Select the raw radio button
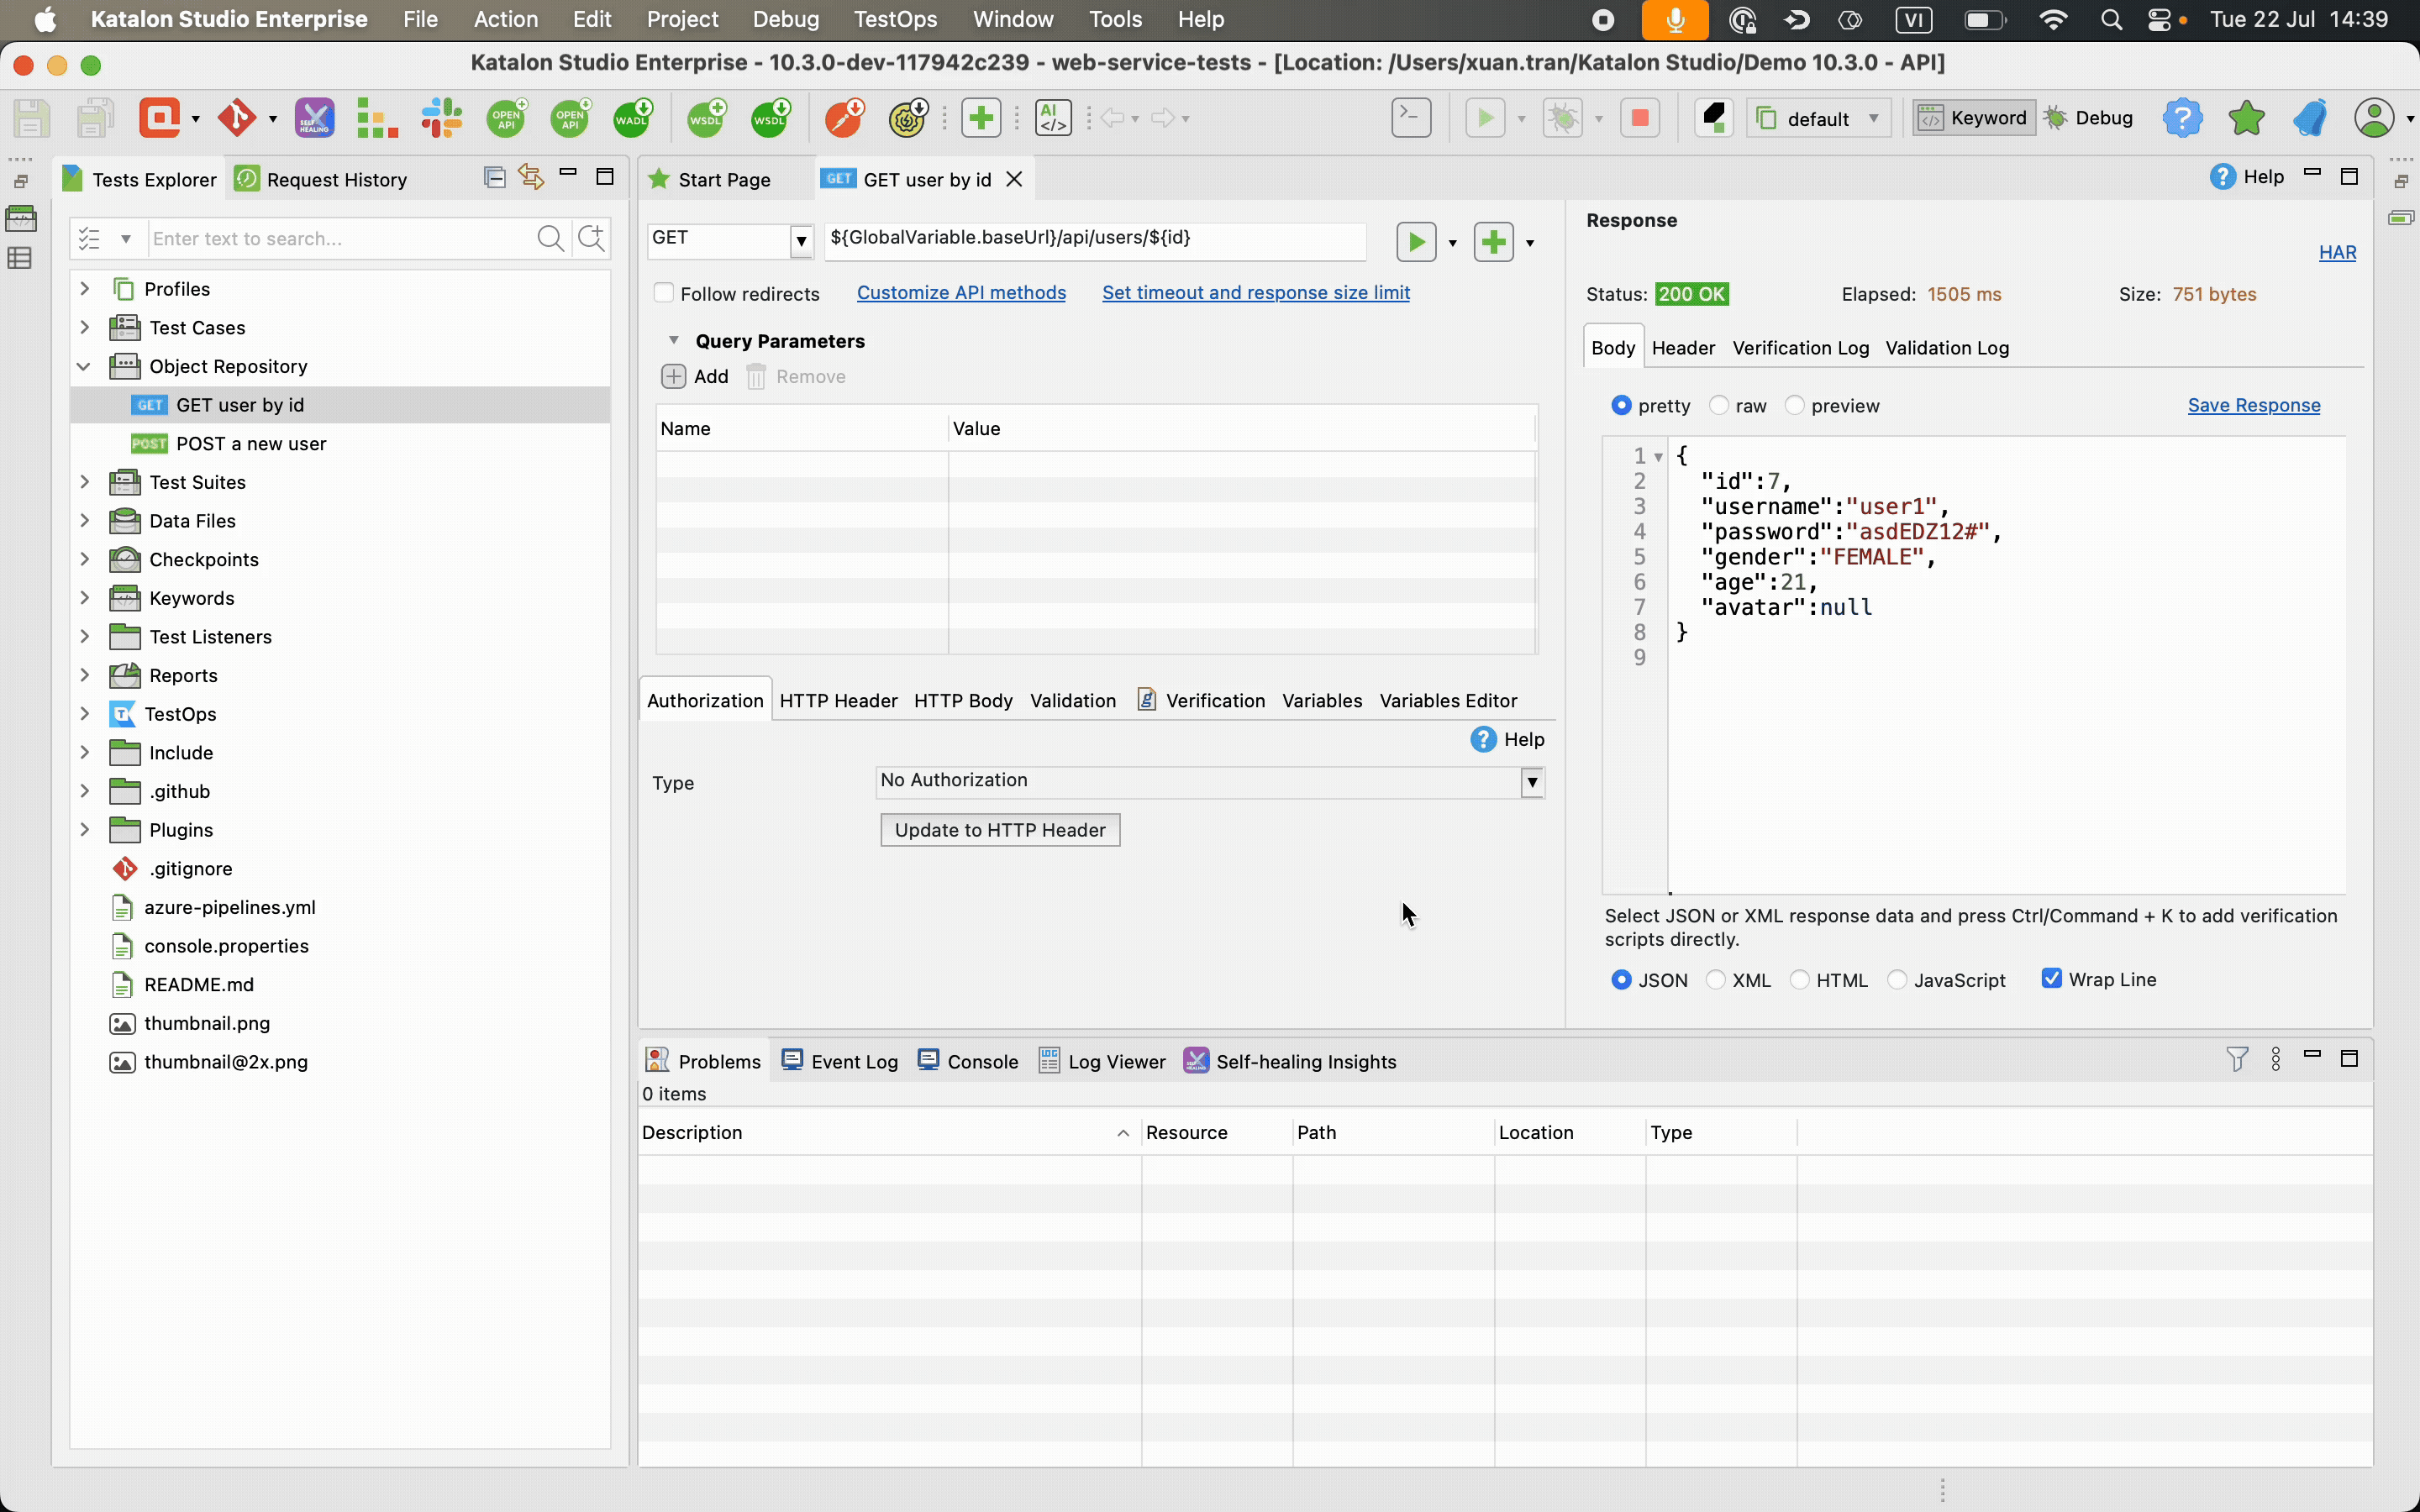2420x1512 pixels. click(x=1718, y=405)
